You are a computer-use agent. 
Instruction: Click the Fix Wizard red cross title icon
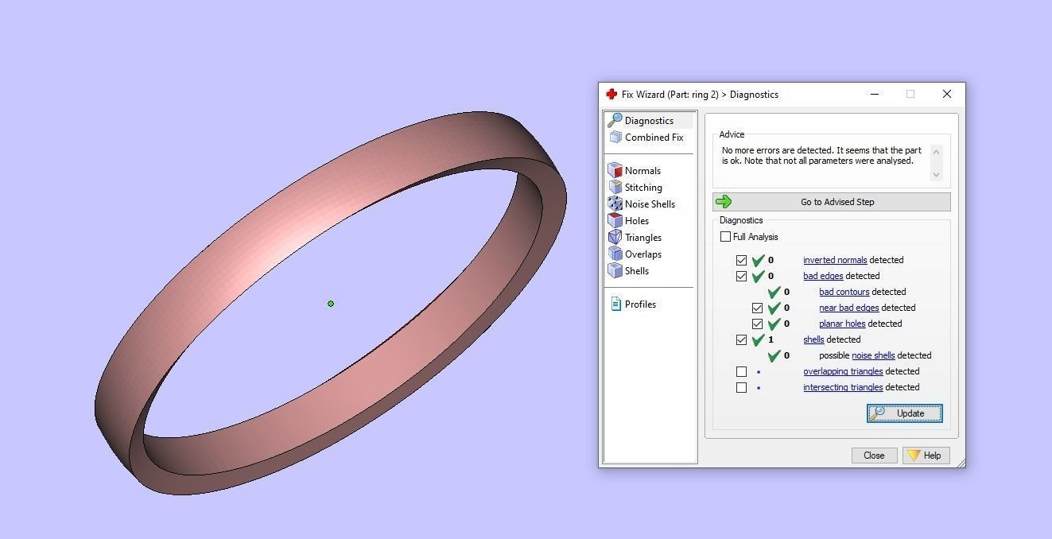(x=611, y=94)
